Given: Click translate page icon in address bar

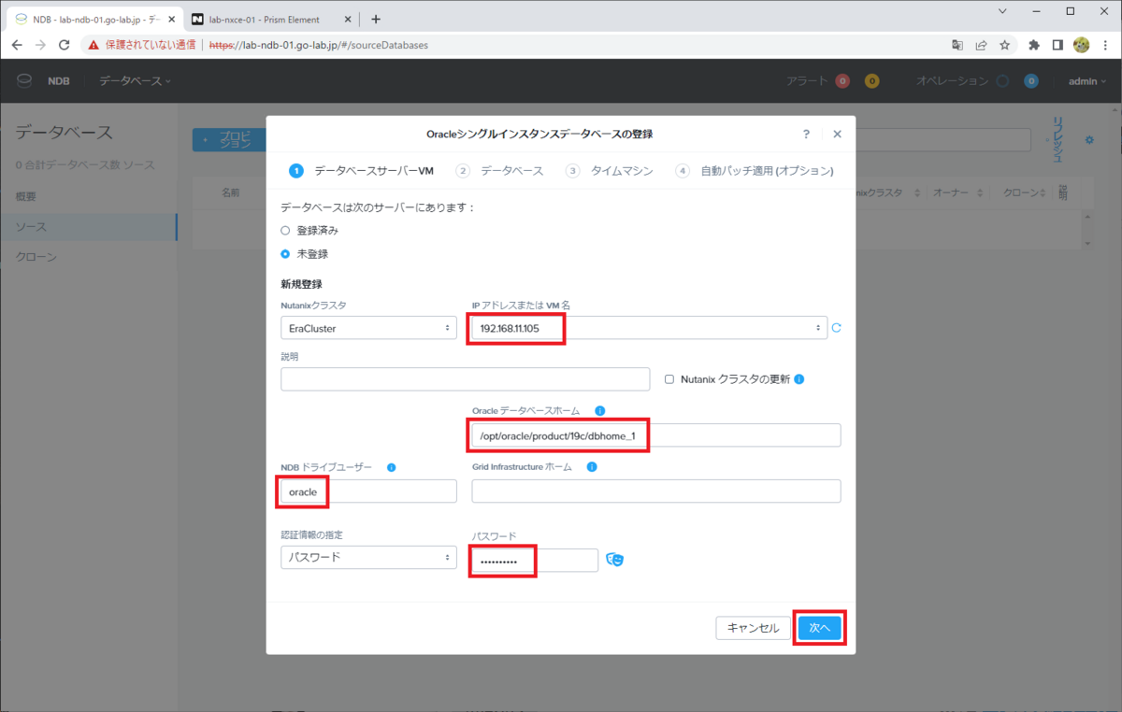Looking at the screenshot, I should [957, 44].
